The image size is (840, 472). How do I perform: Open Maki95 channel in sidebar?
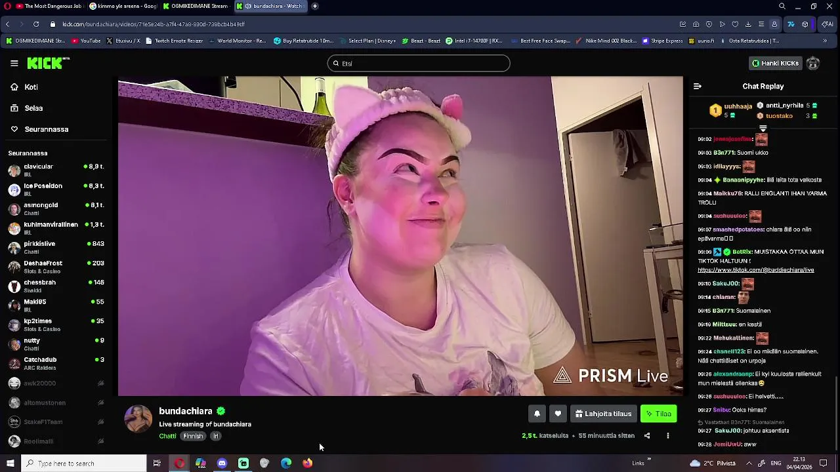(x=56, y=305)
